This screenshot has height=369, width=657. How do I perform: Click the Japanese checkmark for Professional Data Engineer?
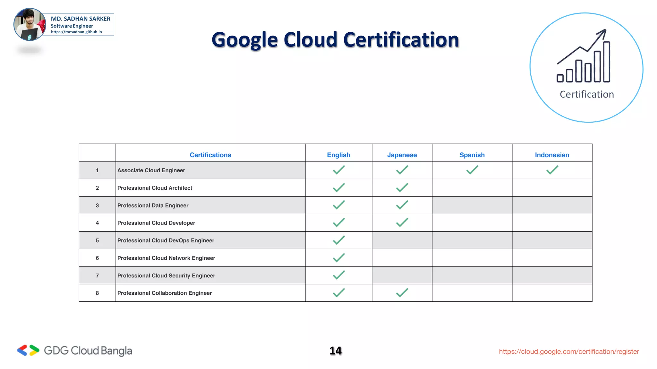click(402, 205)
